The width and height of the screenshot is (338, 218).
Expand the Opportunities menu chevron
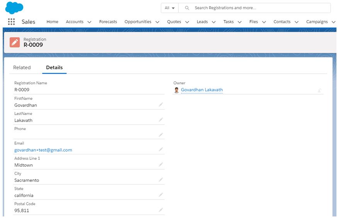click(157, 22)
